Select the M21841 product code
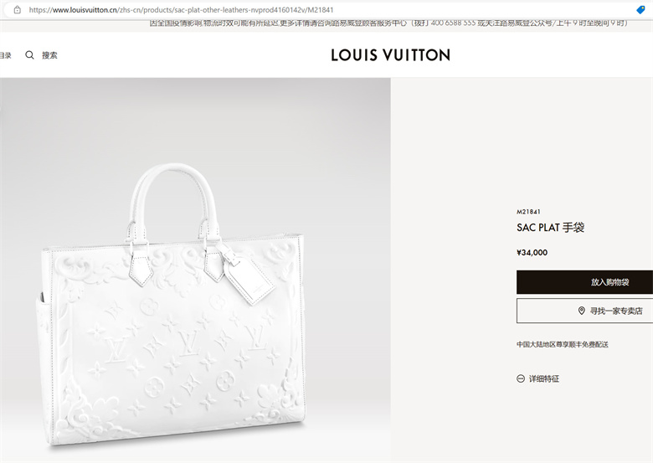This screenshot has width=653, height=463. pos(528,212)
